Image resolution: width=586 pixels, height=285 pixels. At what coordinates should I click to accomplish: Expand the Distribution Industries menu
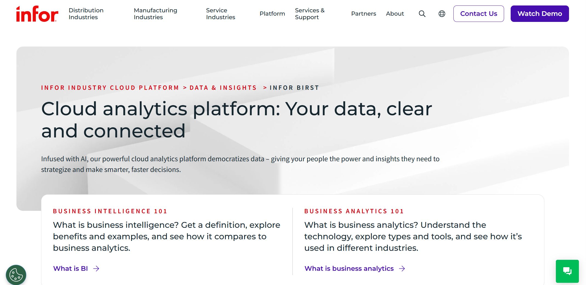[x=86, y=14]
